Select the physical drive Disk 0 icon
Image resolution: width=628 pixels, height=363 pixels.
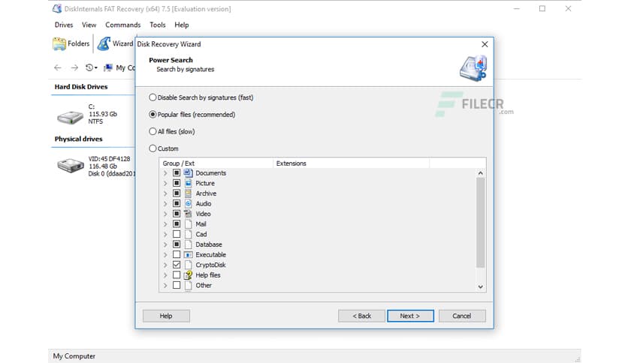click(70, 166)
